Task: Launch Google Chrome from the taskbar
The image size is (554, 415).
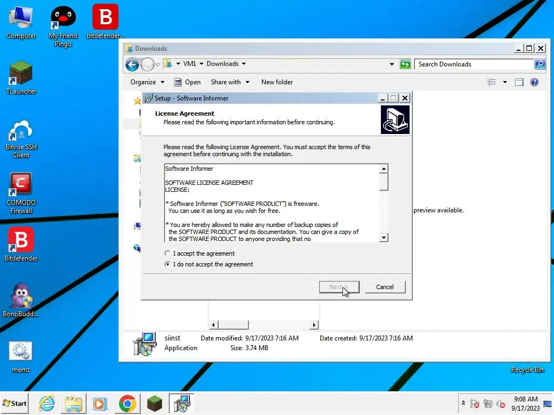Action: [x=128, y=403]
